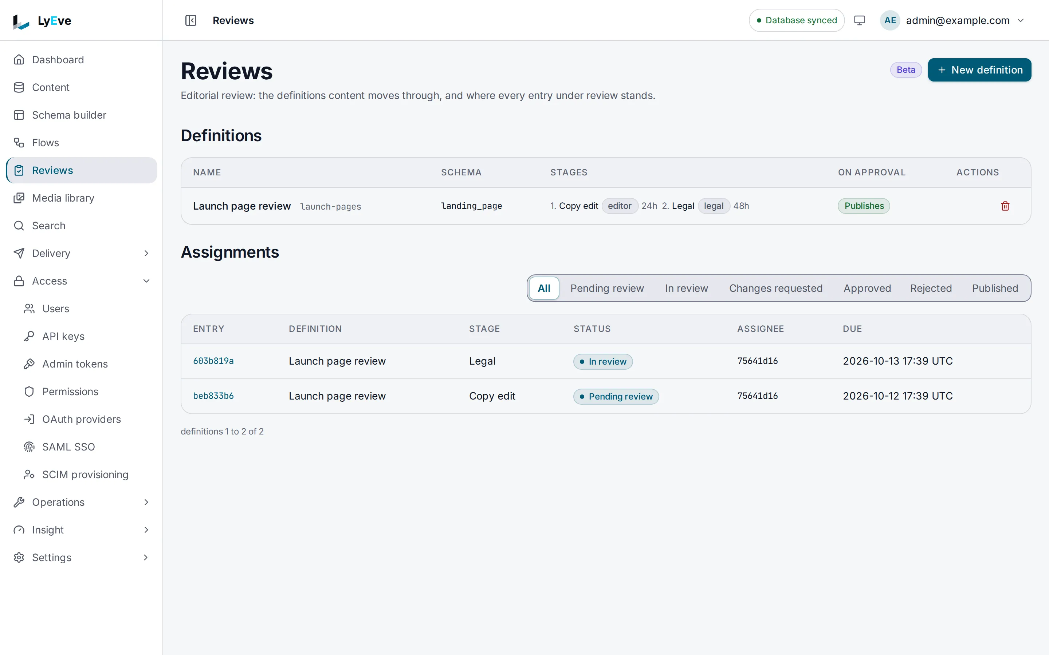Click the 2026-10-13 17:39 UTC due date
Image resolution: width=1049 pixels, height=655 pixels.
click(x=898, y=361)
